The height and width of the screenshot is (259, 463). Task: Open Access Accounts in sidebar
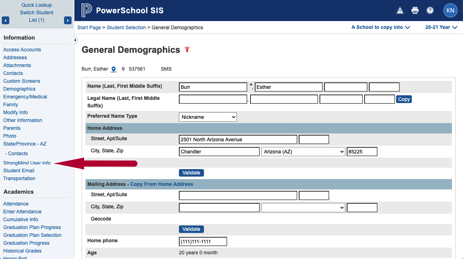[x=22, y=50]
